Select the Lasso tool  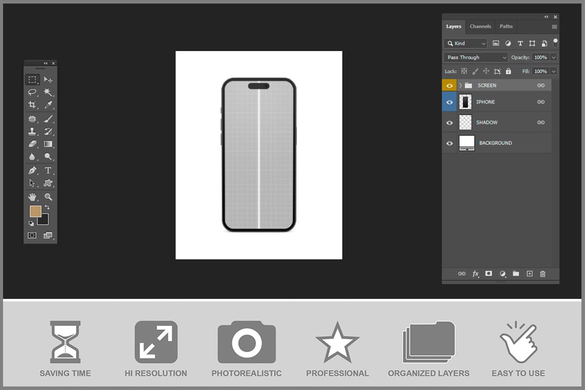[x=32, y=92]
